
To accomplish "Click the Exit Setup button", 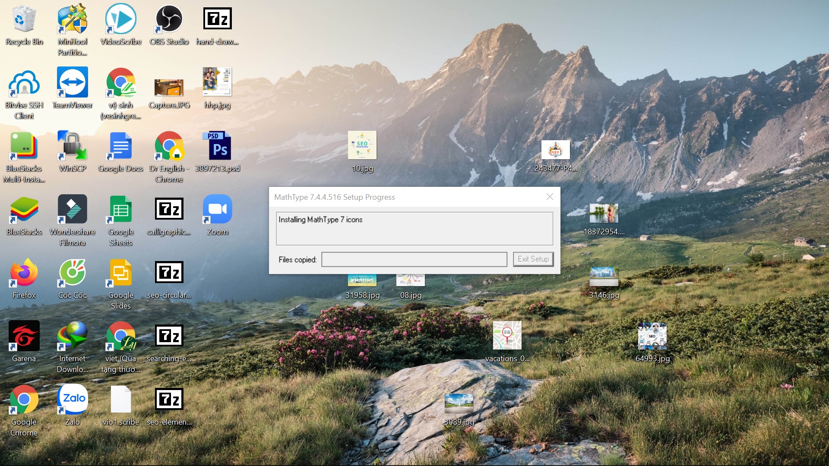I will [x=533, y=259].
